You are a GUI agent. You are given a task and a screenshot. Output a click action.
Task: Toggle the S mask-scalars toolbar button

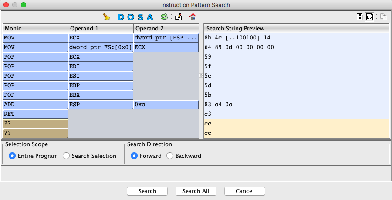click(x=140, y=17)
